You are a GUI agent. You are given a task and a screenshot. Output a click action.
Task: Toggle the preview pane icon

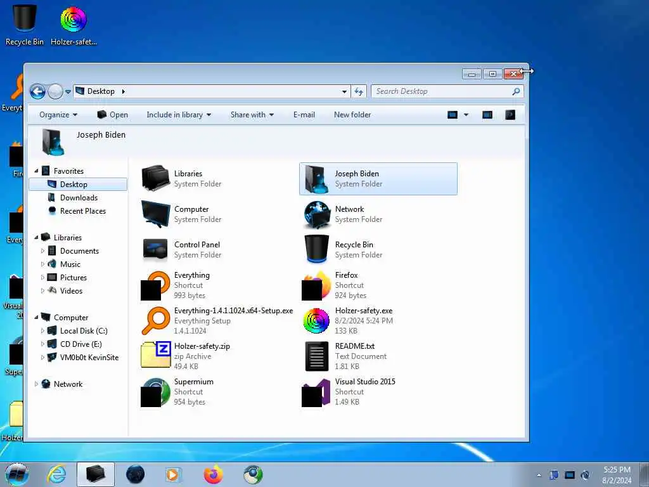pyautogui.click(x=487, y=115)
